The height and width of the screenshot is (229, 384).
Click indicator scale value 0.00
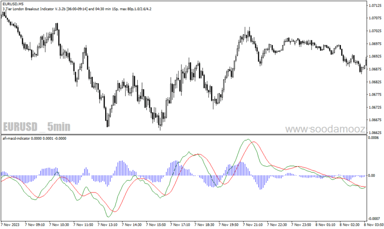[x=372, y=176]
